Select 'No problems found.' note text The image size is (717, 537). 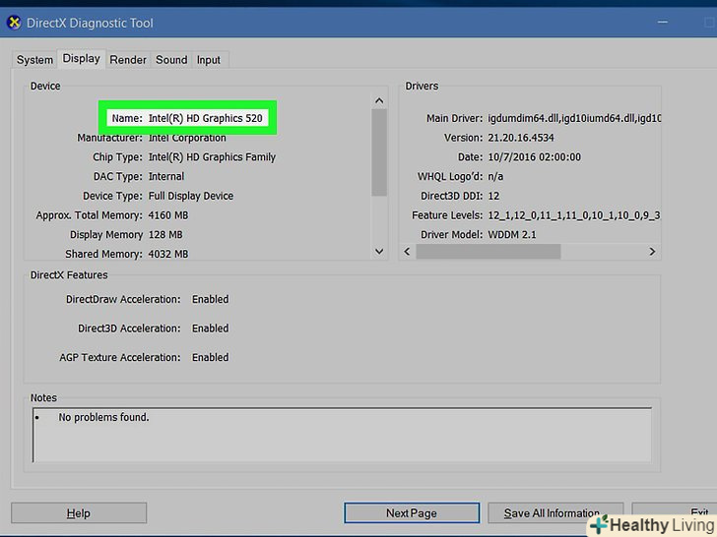(x=103, y=417)
